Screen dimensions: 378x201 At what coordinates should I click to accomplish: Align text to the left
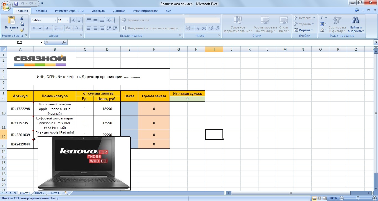89,28
